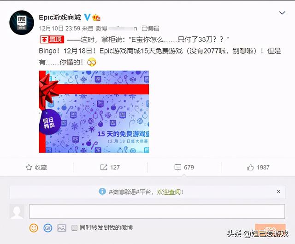
Task: Attach a picture to the comment
Action: tap(62, 228)
